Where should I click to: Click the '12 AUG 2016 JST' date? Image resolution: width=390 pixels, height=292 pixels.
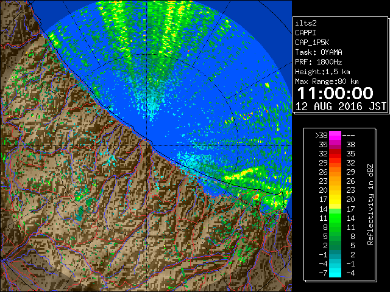click(x=341, y=106)
